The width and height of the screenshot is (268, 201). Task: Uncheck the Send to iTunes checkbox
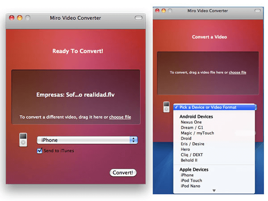tap(40, 151)
